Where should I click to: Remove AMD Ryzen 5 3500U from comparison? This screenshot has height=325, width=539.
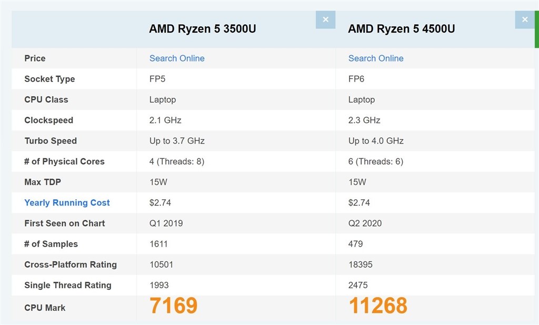[x=325, y=19]
